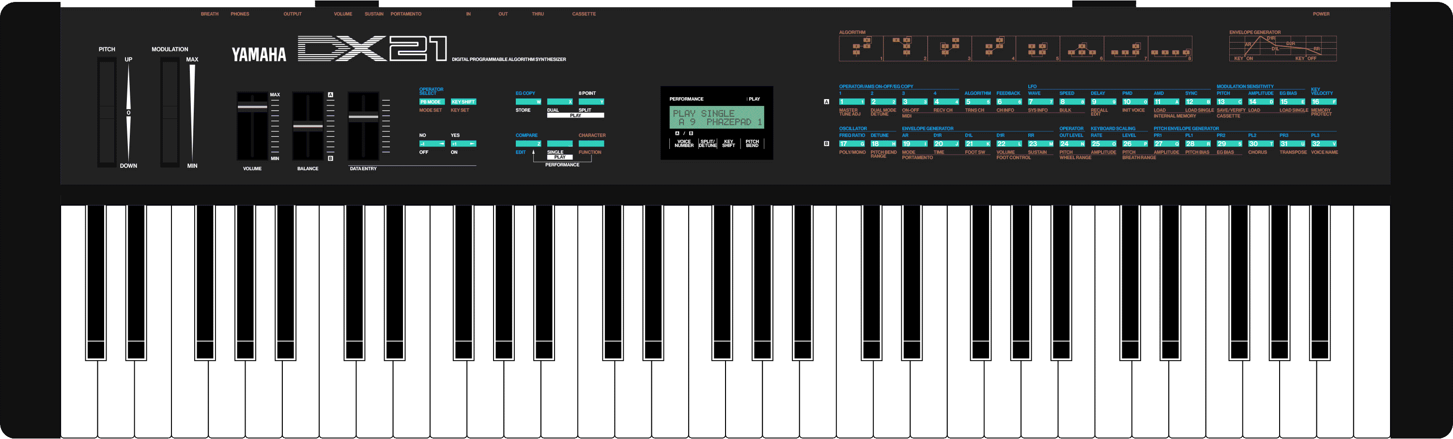Click button 8 LFO Speed
Image resolution: width=1453 pixels, height=439 pixels.
1072,102
